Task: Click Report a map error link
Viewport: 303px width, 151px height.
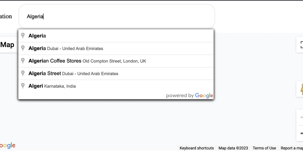Action: [292, 148]
